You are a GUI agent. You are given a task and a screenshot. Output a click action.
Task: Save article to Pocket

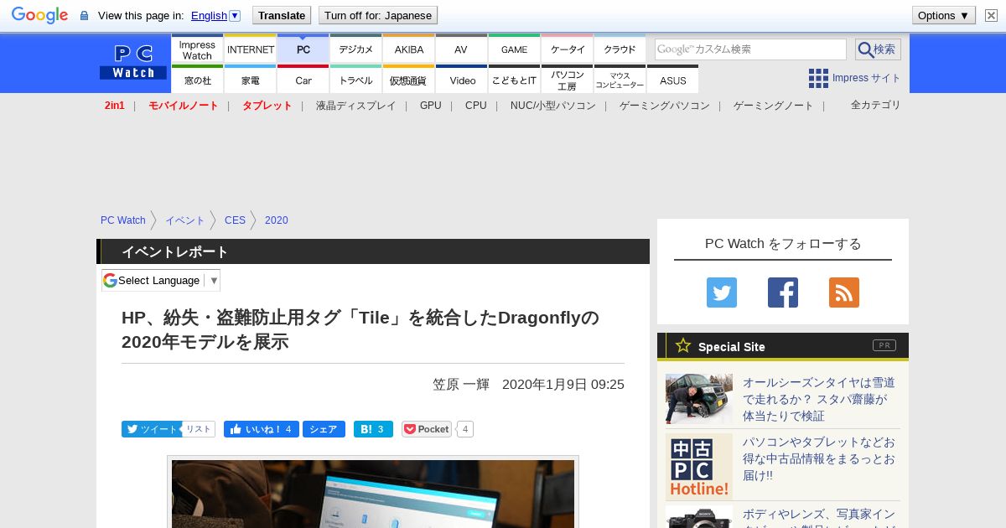[x=427, y=429]
